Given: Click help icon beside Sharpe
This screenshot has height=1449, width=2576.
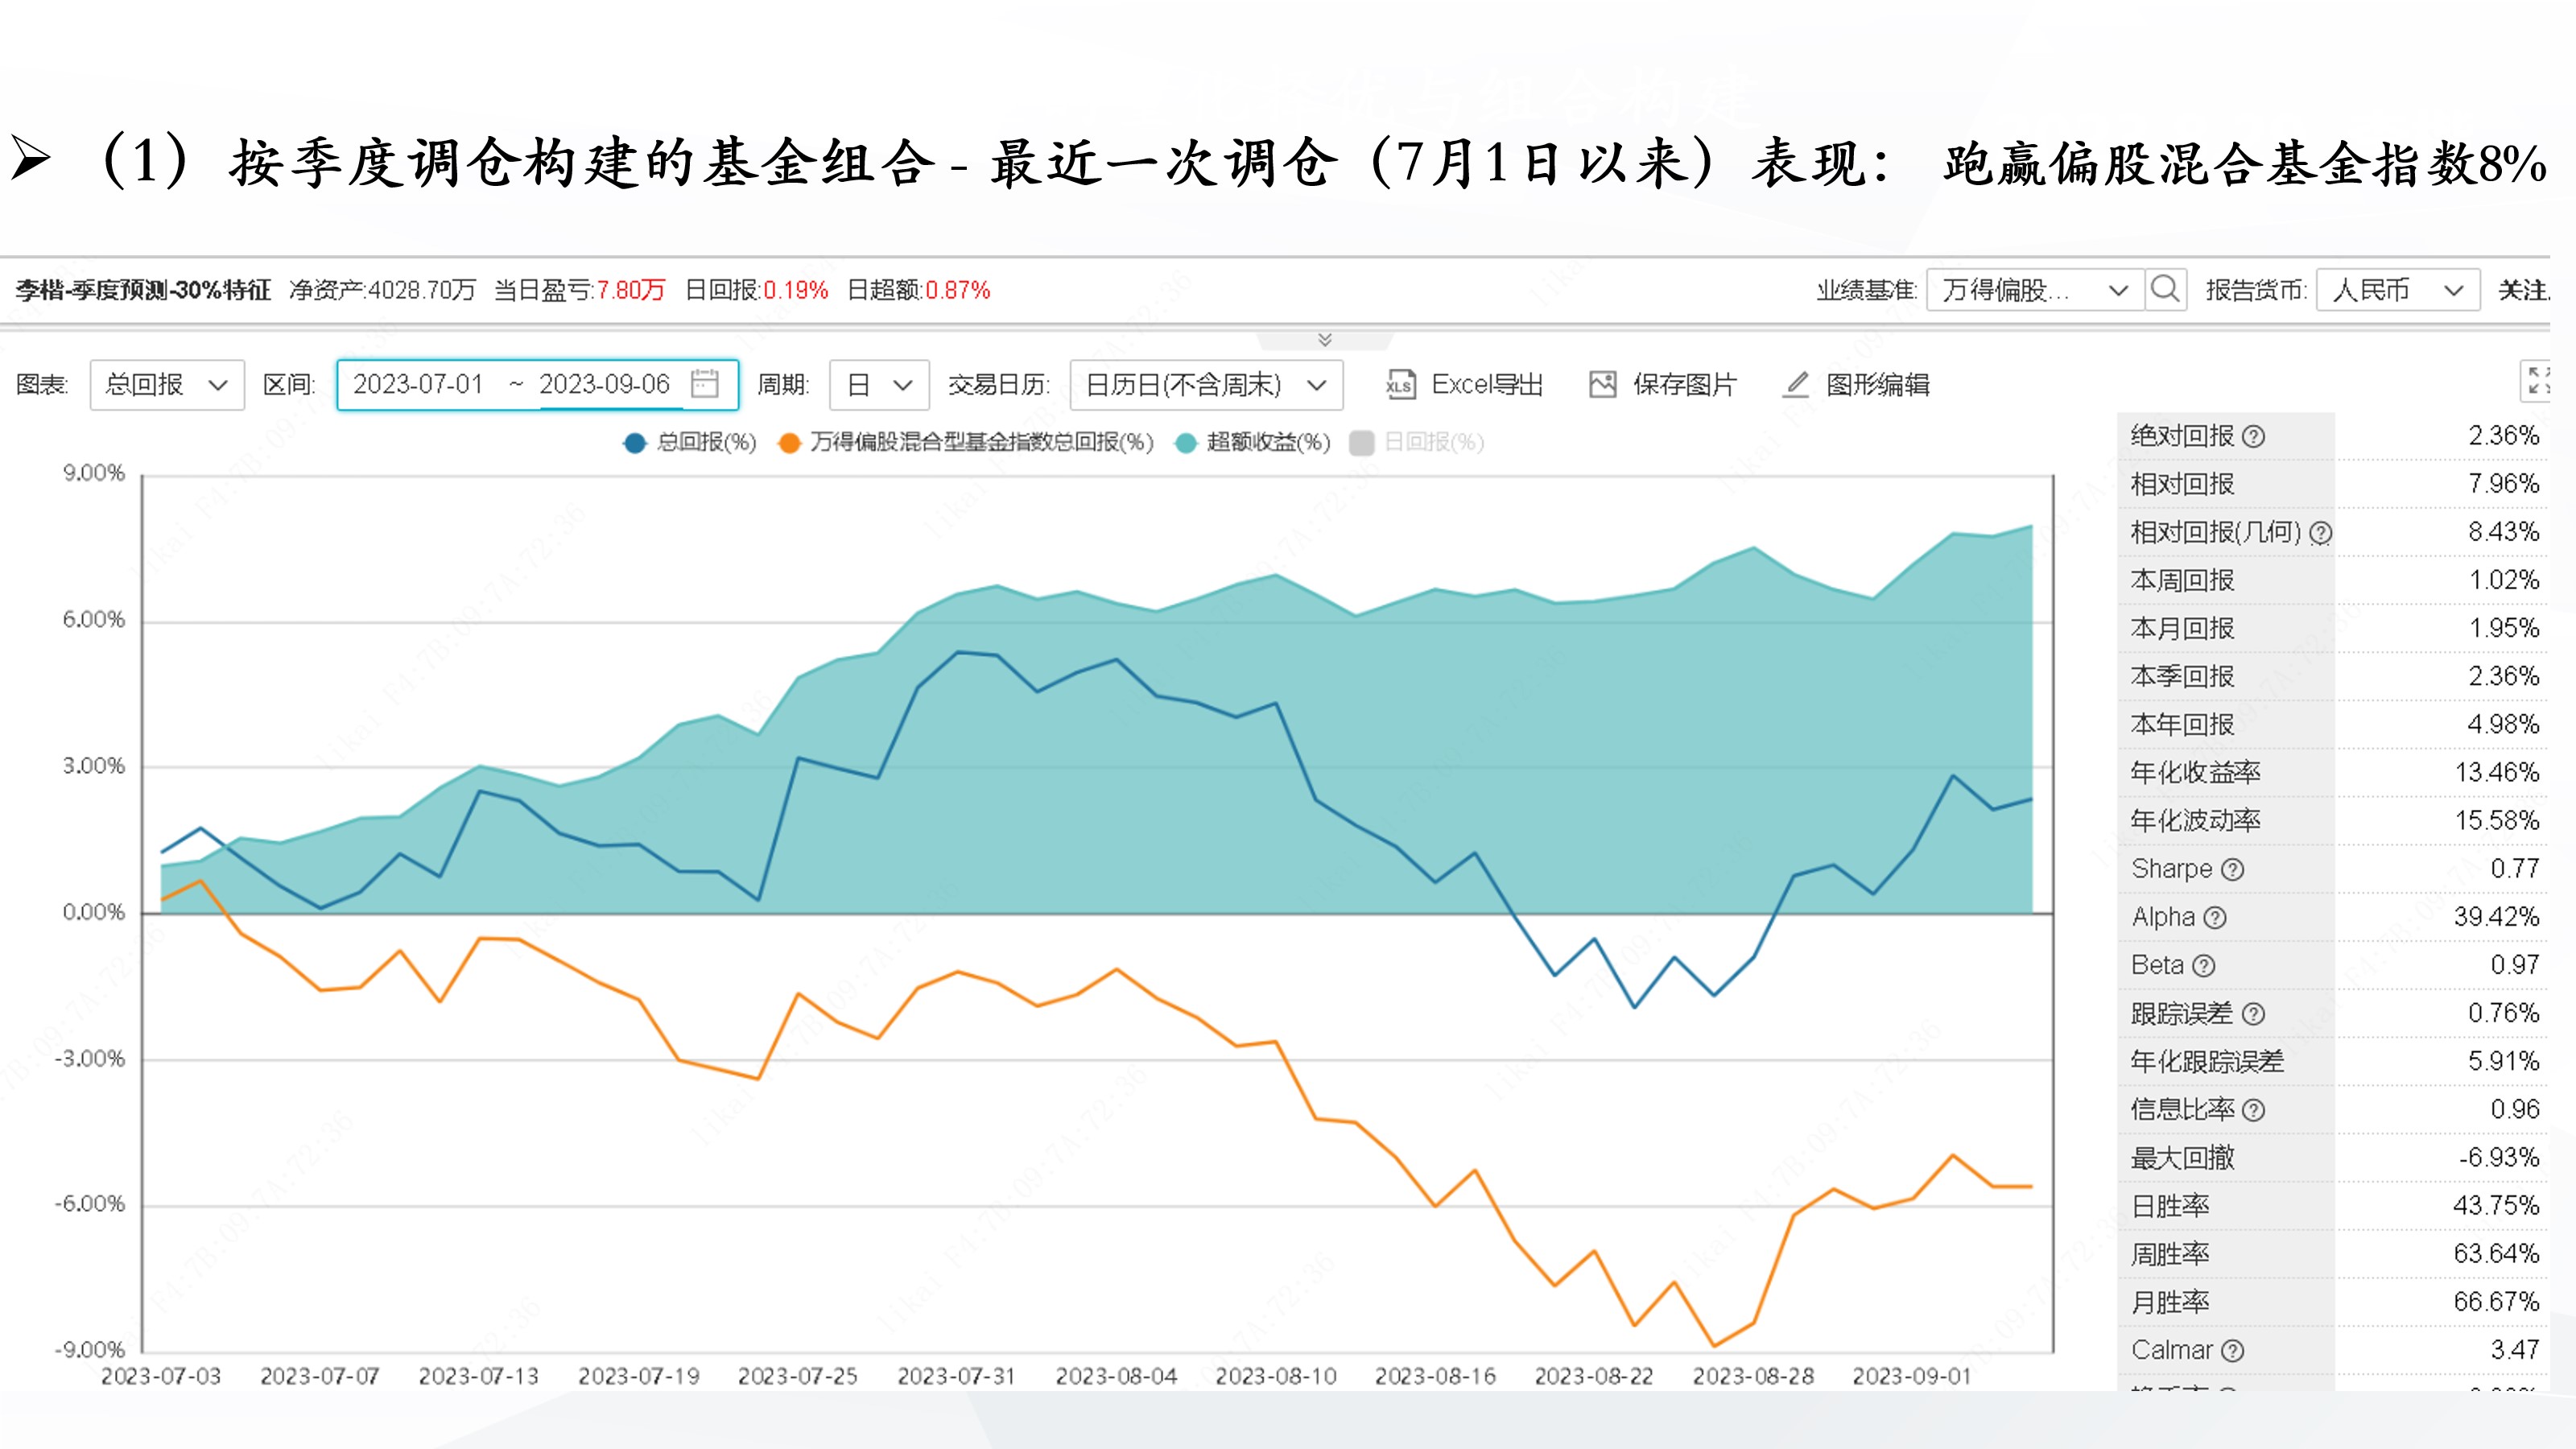Looking at the screenshot, I should click(2233, 870).
